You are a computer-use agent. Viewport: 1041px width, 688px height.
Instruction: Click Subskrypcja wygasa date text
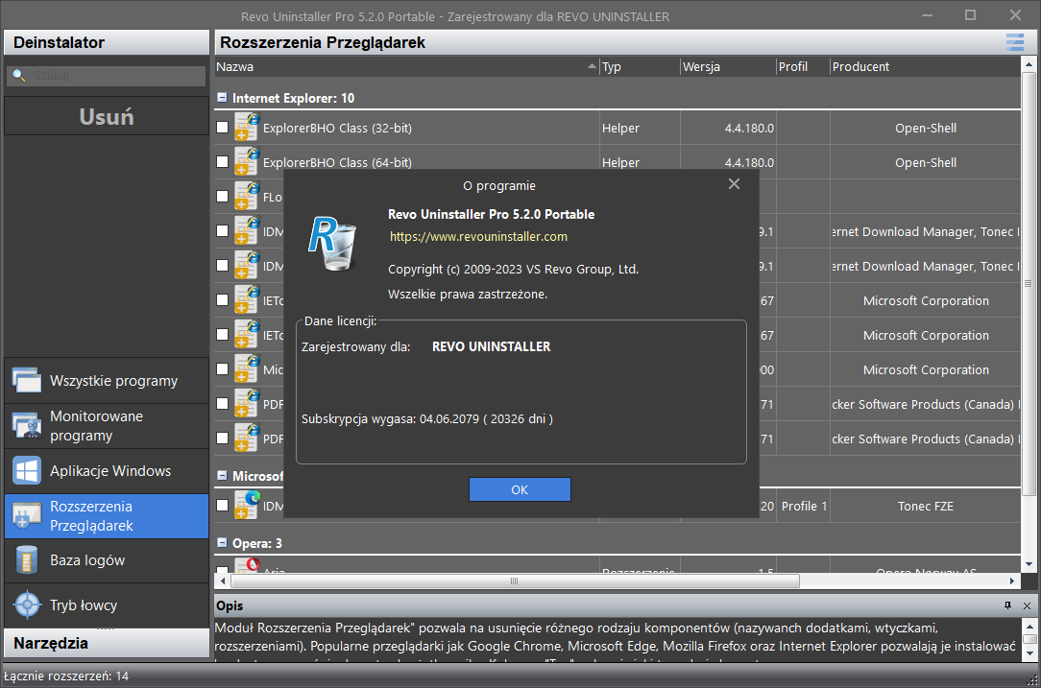click(427, 418)
